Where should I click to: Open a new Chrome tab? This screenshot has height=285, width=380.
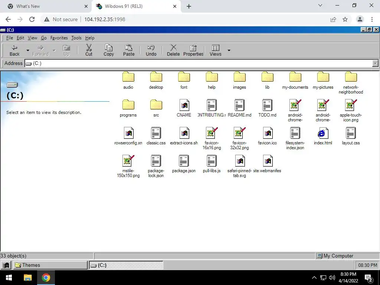click(x=189, y=7)
